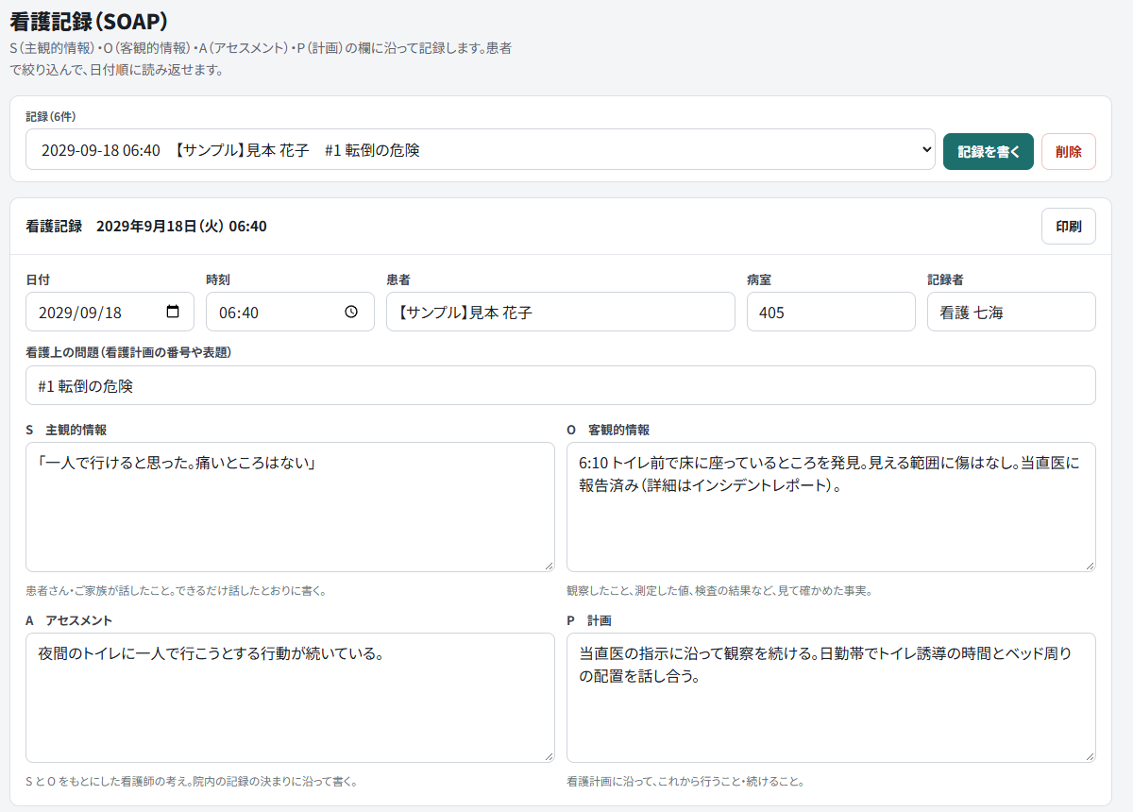Click inside the A アセスメント textarea
Viewport: 1133px width, 812px height.
[x=290, y=698]
